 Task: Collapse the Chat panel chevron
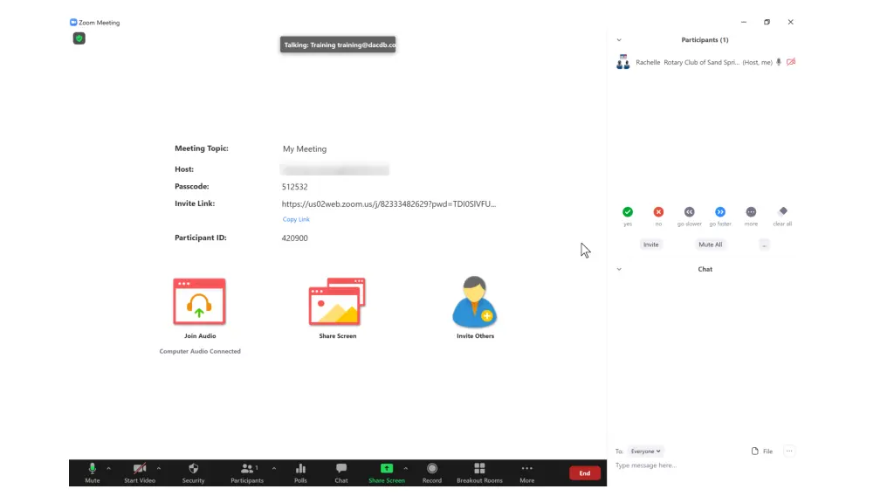(619, 269)
